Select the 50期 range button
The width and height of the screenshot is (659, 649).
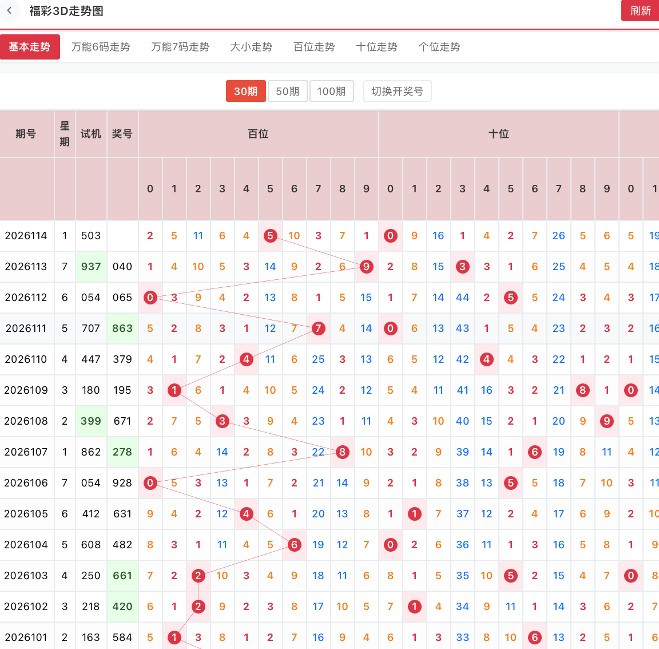(288, 91)
